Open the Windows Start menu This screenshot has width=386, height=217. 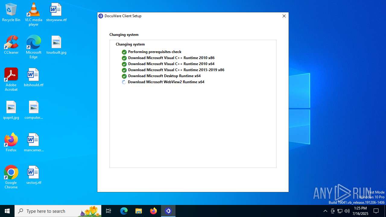click(7, 211)
